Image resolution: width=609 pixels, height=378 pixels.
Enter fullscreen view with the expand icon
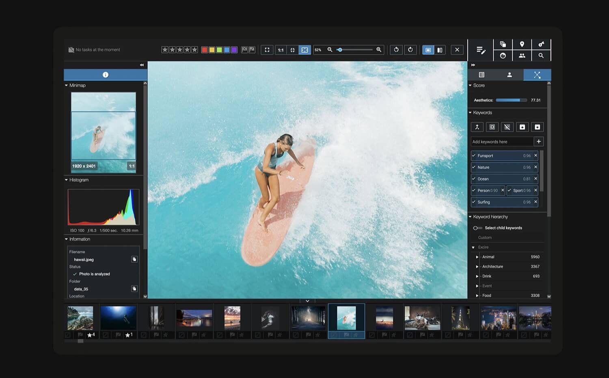click(267, 50)
